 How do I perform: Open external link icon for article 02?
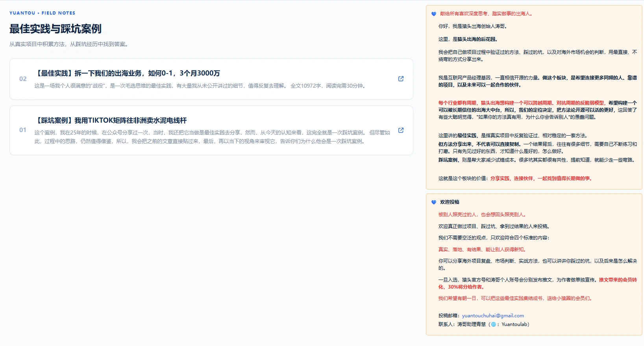tap(401, 79)
